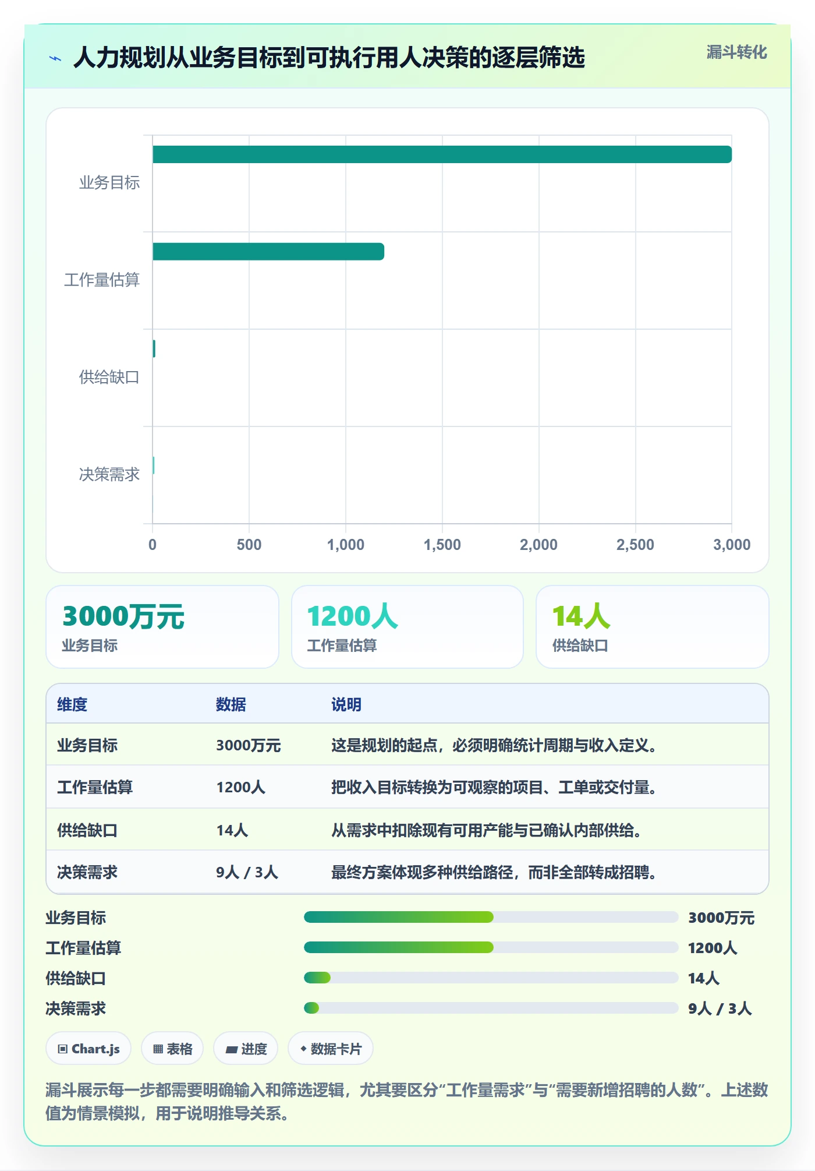815x1171 pixels.
Task: Click the 决策需求 progress bar
Action: click(491, 1008)
